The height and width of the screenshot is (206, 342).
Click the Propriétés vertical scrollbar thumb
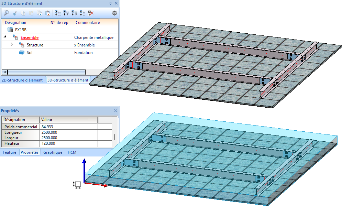click(115, 137)
